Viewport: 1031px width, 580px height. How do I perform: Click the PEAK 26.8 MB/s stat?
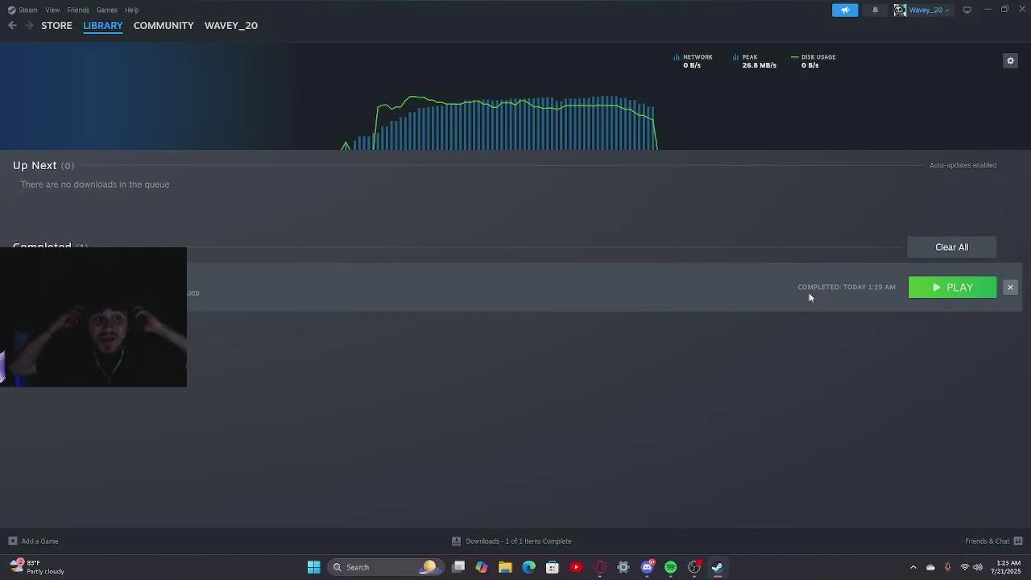pos(755,61)
